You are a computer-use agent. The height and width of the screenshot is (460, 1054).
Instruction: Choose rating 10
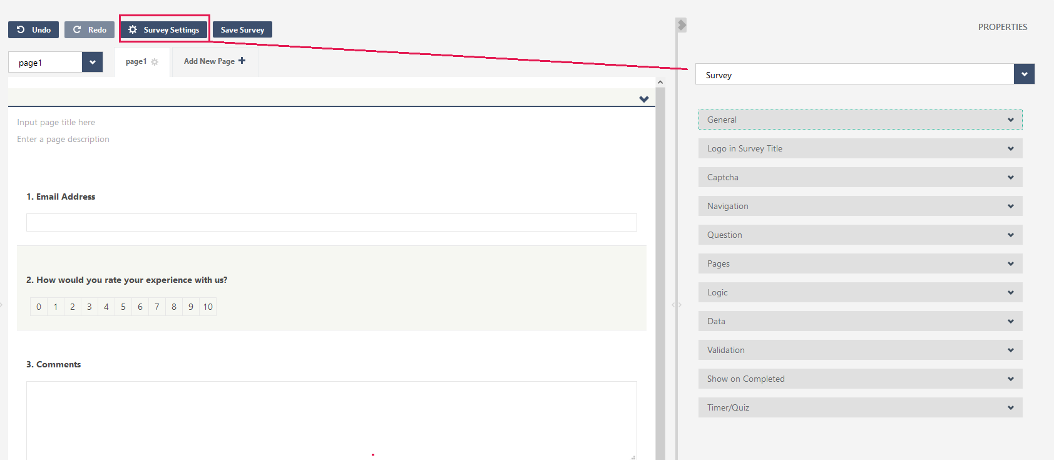point(208,307)
